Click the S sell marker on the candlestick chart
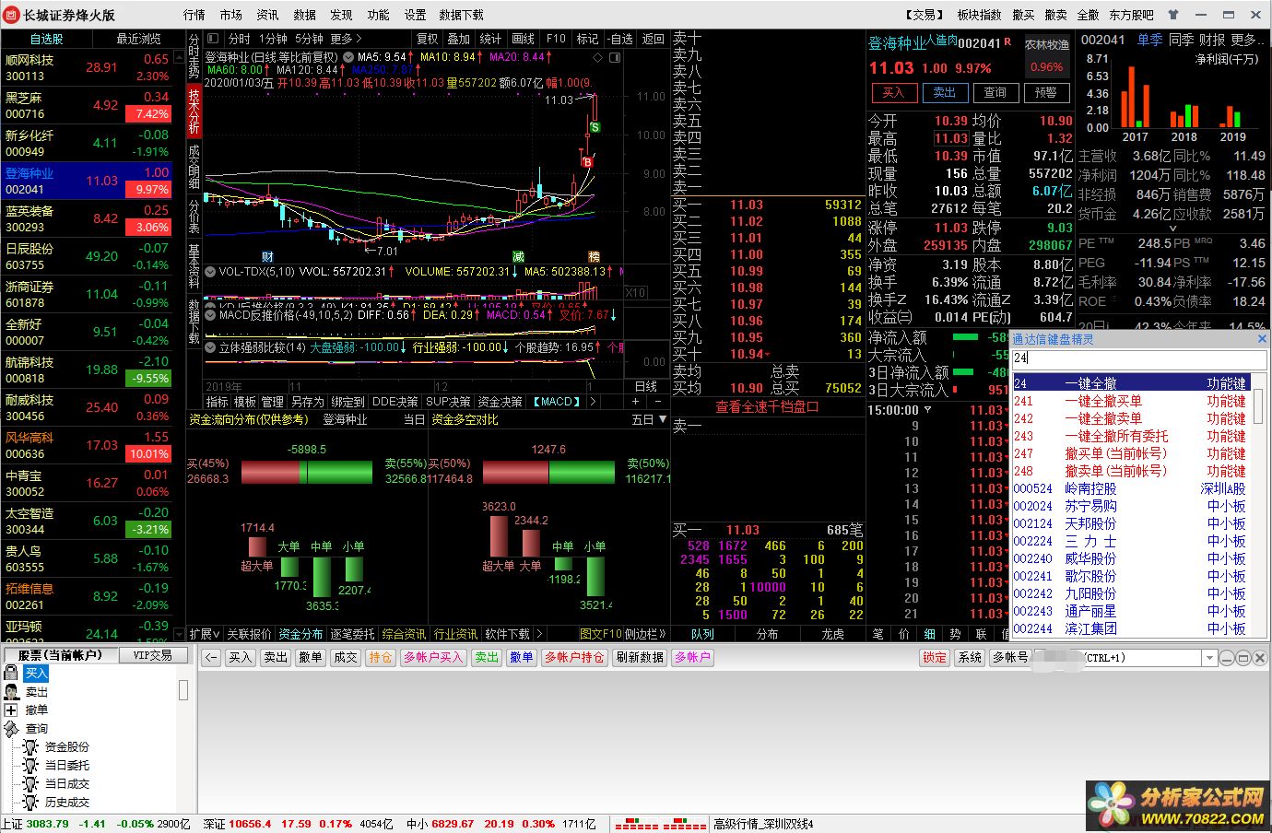1272x833 pixels. pyautogui.click(x=595, y=127)
